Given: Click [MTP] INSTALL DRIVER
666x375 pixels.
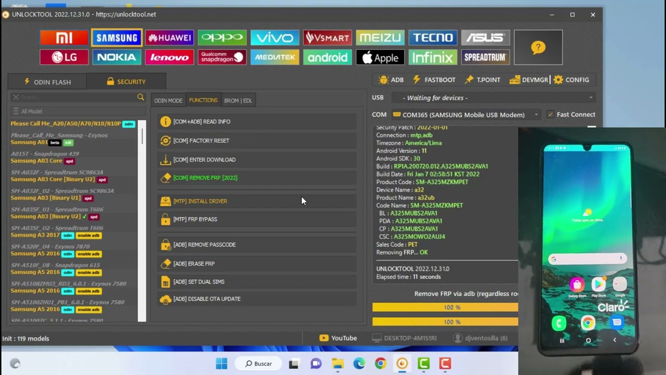Looking at the screenshot, I should (x=257, y=201).
